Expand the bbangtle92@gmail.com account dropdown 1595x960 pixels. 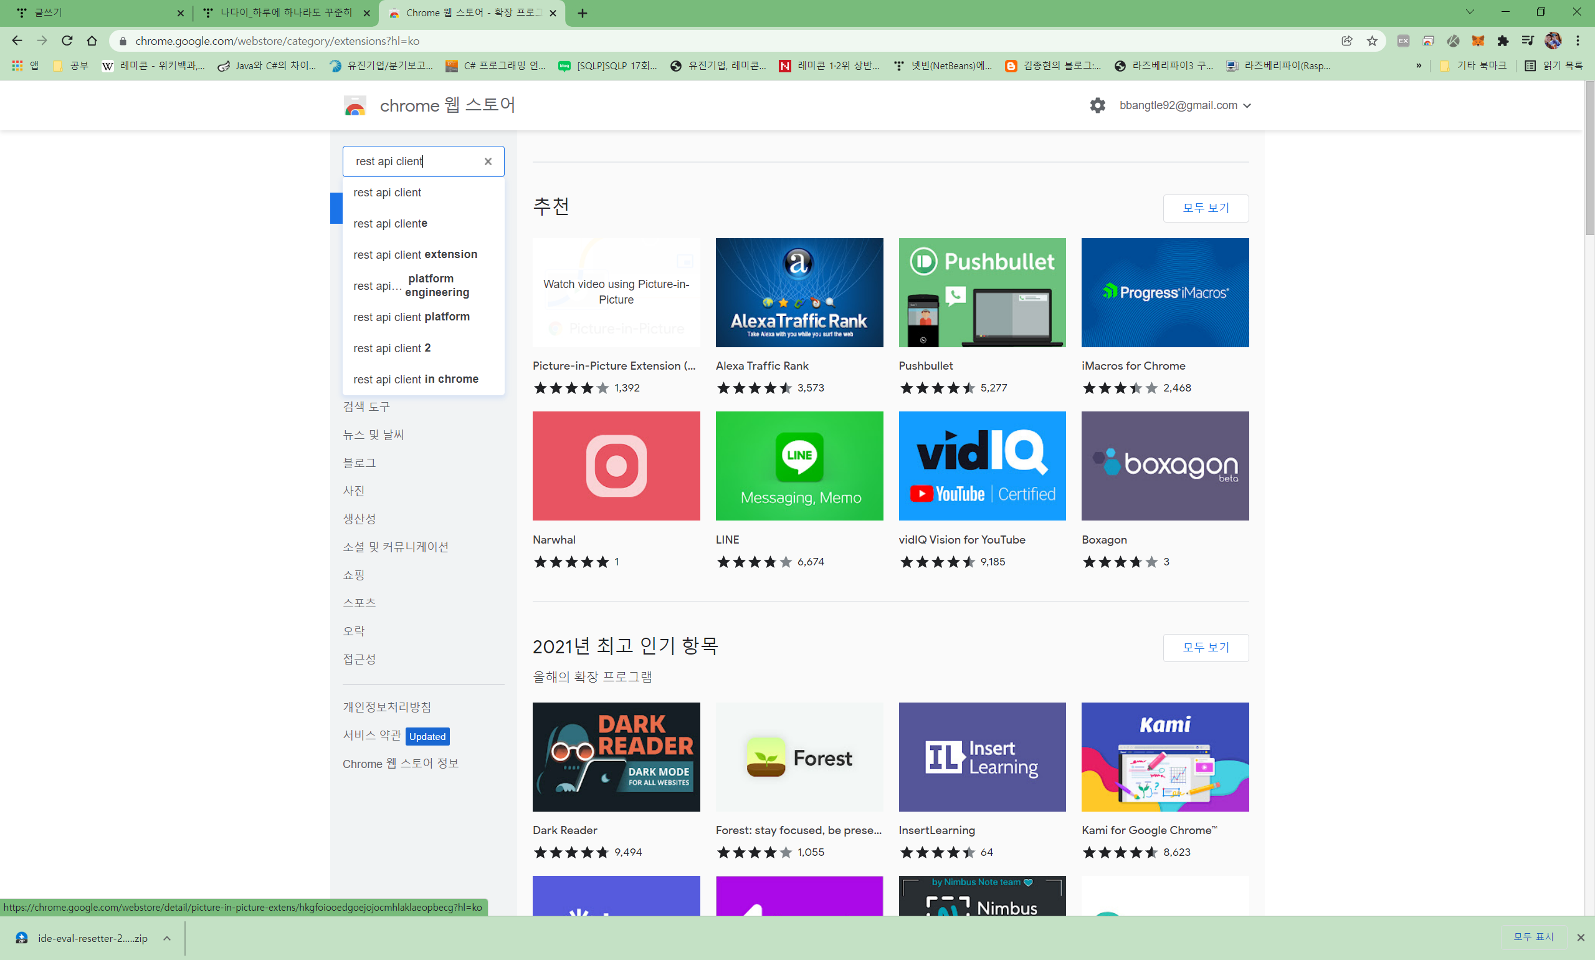tap(1184, 105)
